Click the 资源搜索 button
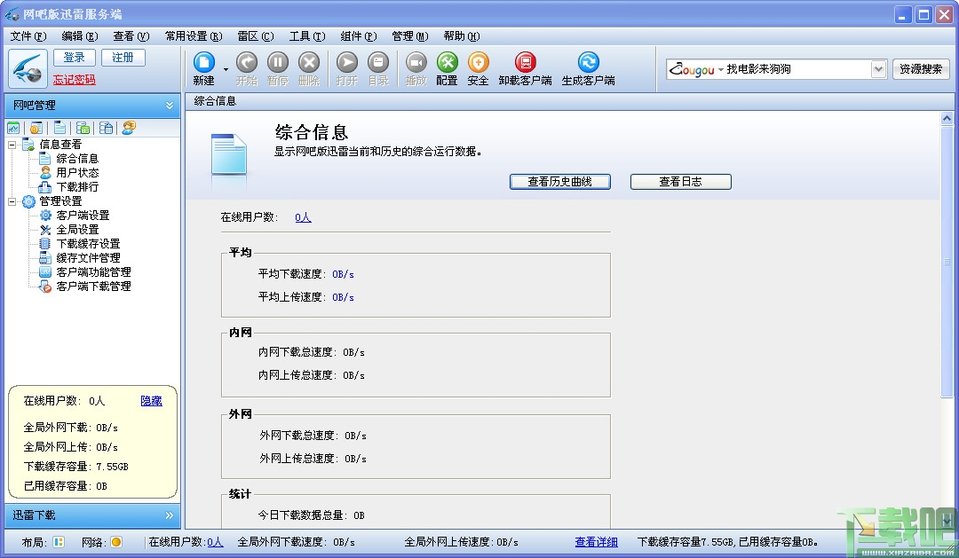Image resolution: width=959 pixels, height=558 pixels. tap(921, 69)
